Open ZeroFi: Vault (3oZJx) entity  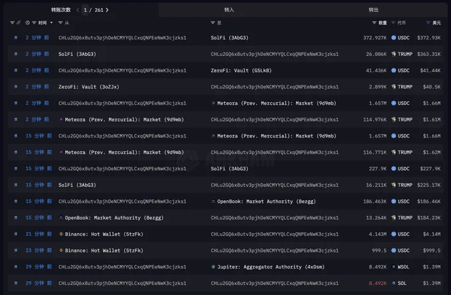coord(89,87)
